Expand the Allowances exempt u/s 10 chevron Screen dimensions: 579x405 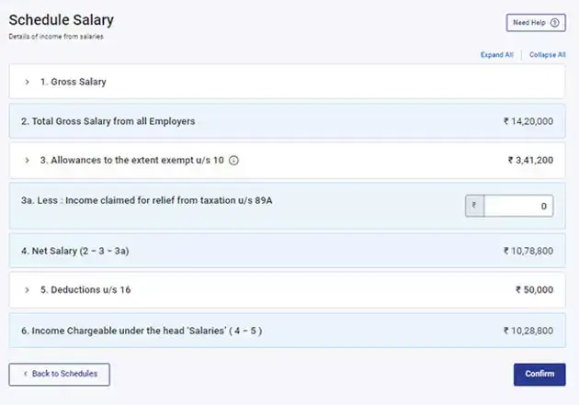tap(28, 160)
